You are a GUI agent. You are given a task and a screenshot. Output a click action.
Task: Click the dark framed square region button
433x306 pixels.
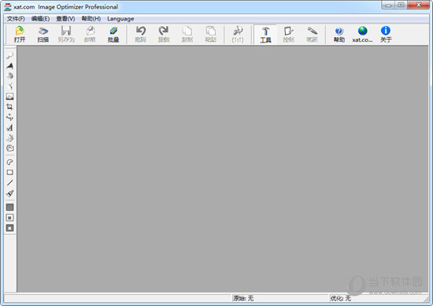(x=10, y=228)
